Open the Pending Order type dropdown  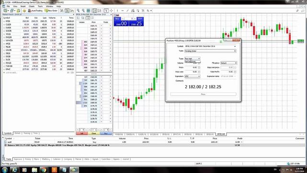210,51
